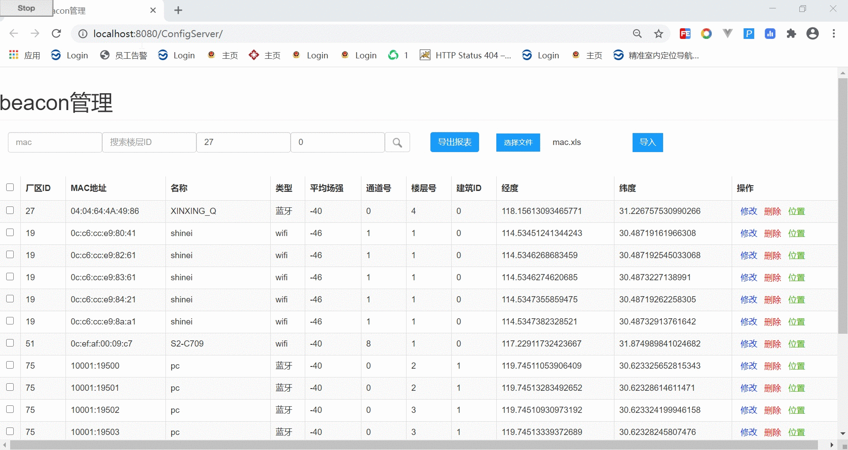
Task: Click the longitude cell 117.22911732423667
Action: pos(541,343)
